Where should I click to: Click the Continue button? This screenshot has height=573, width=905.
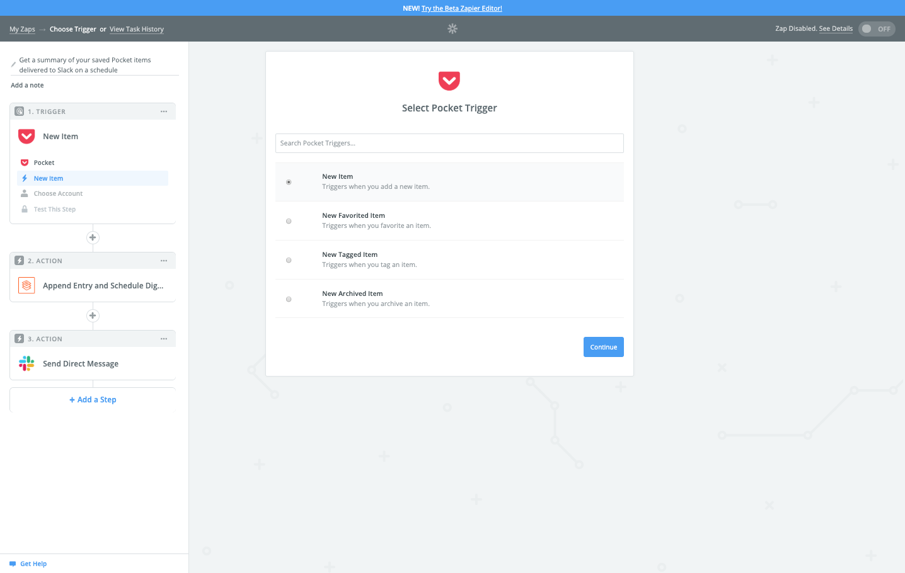coord(604,347)
